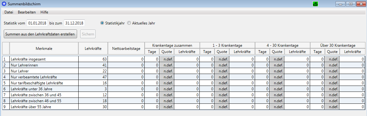
Task: Click the Lehrkräfte count cell showing 16
Action: (x=93, y=83)
